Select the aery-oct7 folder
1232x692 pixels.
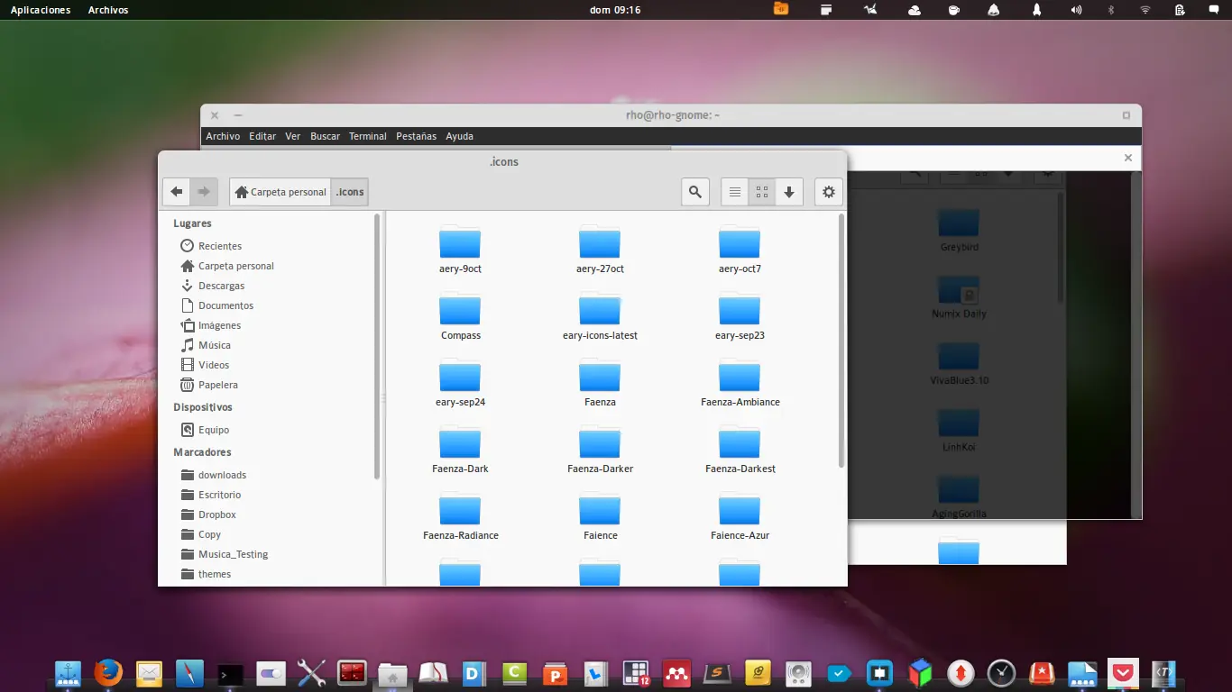click(740, 250)
